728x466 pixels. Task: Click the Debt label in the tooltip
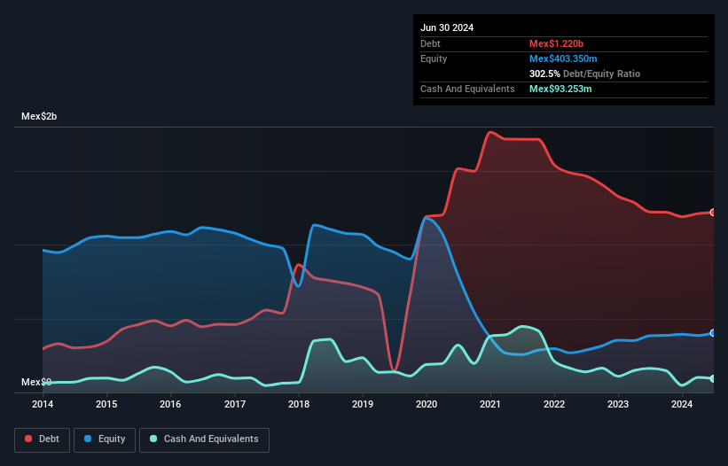click(x=430, y=43)
